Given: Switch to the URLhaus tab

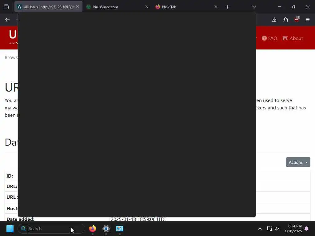Looking at the screenshot, I should (x=48, y=7).
